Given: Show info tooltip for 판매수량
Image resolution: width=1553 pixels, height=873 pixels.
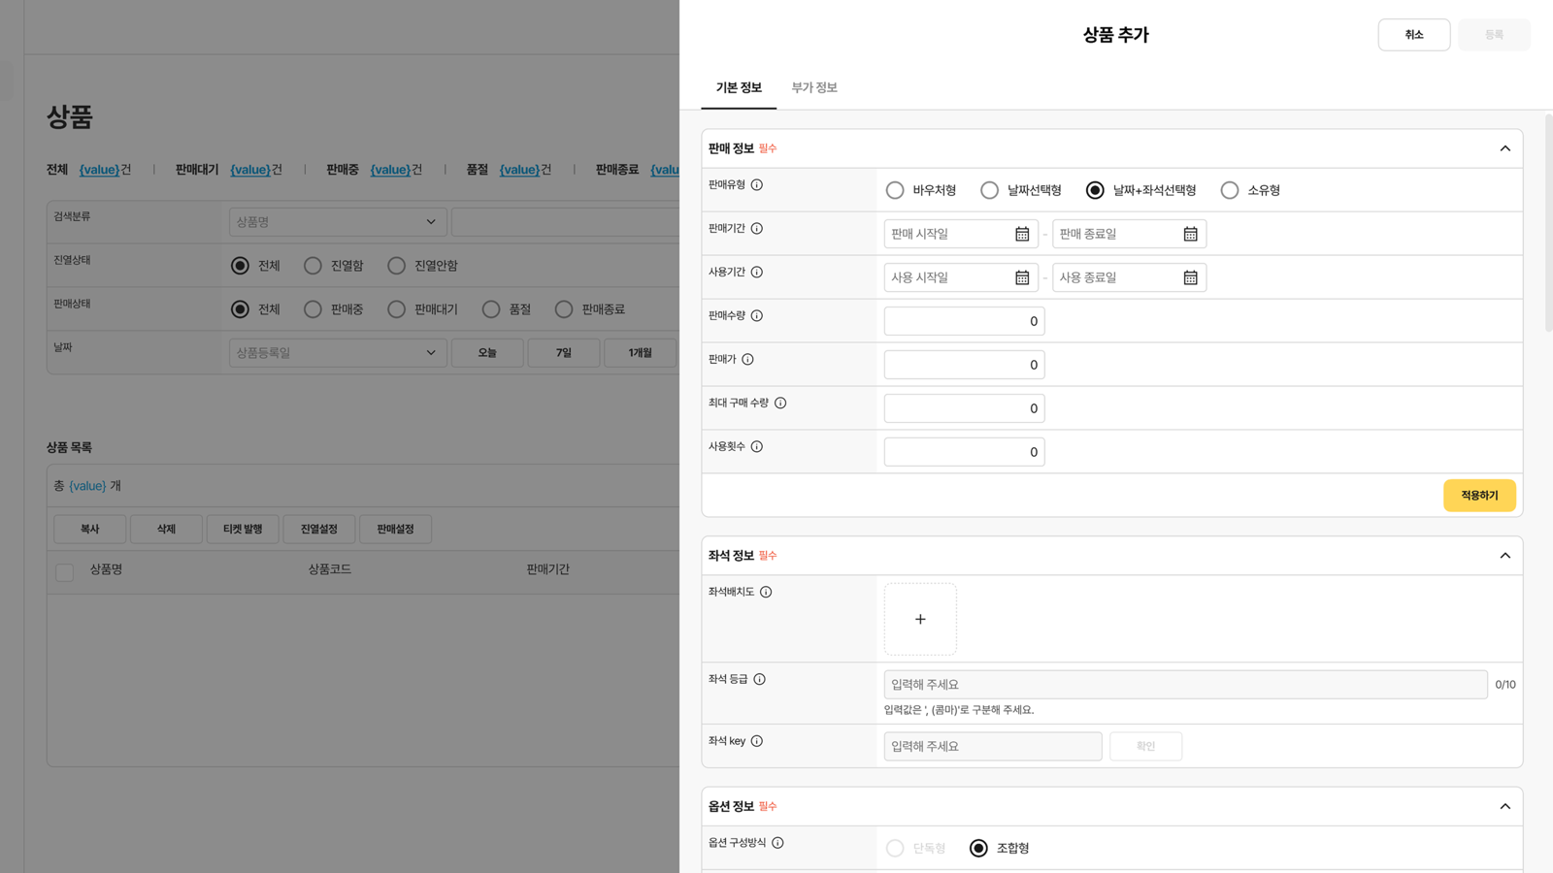Looking at the screenshot, I should 757,315.
